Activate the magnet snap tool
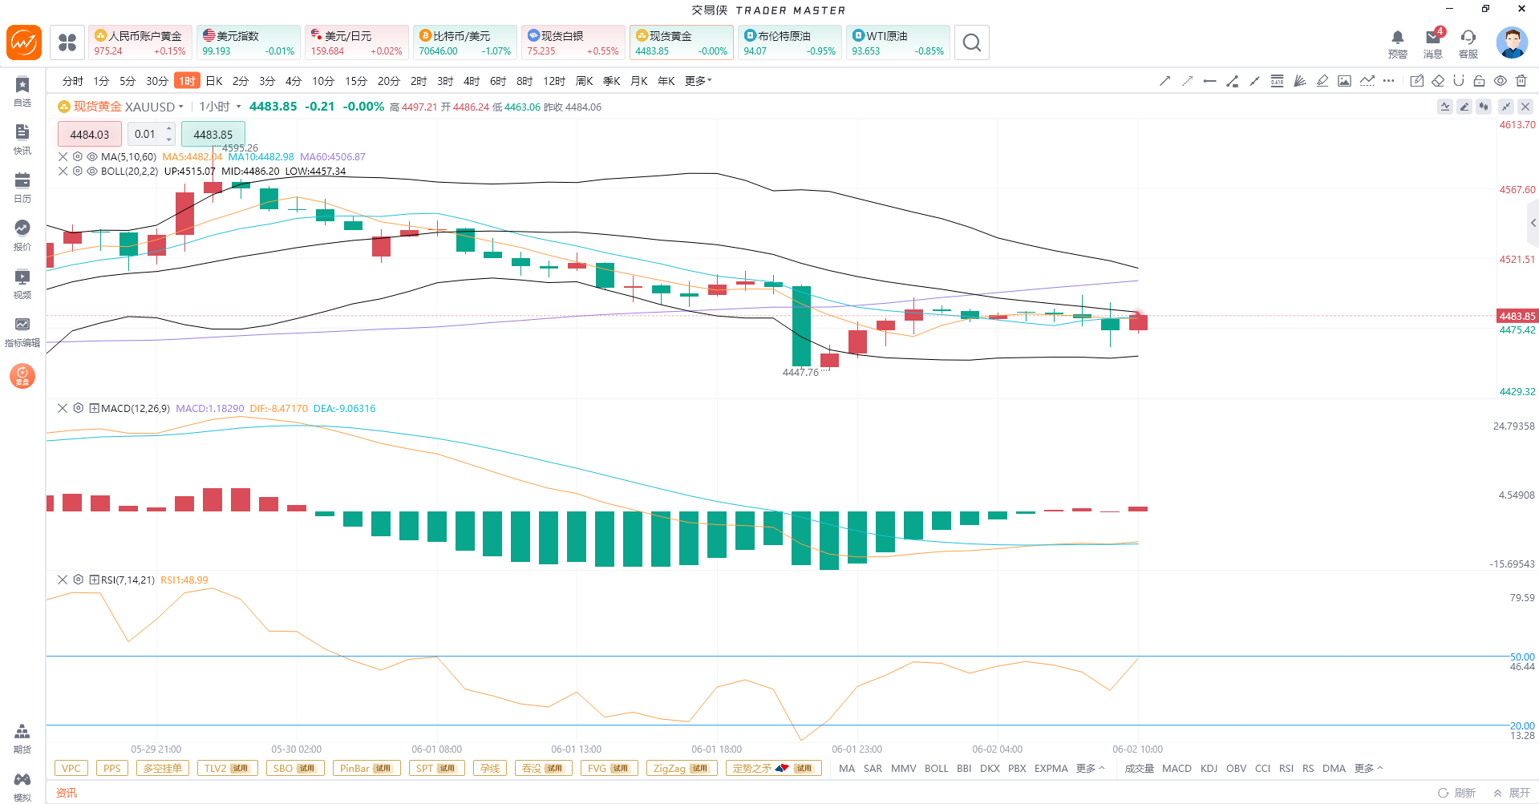 (1459, 81)
